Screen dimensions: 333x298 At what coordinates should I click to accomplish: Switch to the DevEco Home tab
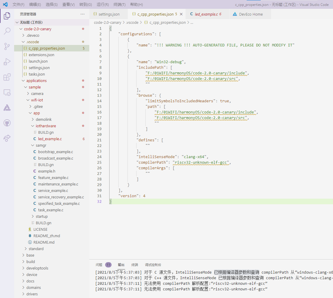[250, 14]
